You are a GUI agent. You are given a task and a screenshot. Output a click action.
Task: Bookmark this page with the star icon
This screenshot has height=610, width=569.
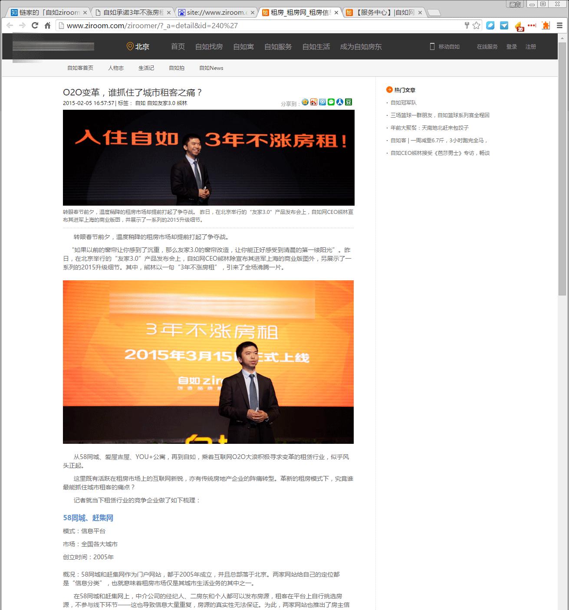[x=477, y=26]
